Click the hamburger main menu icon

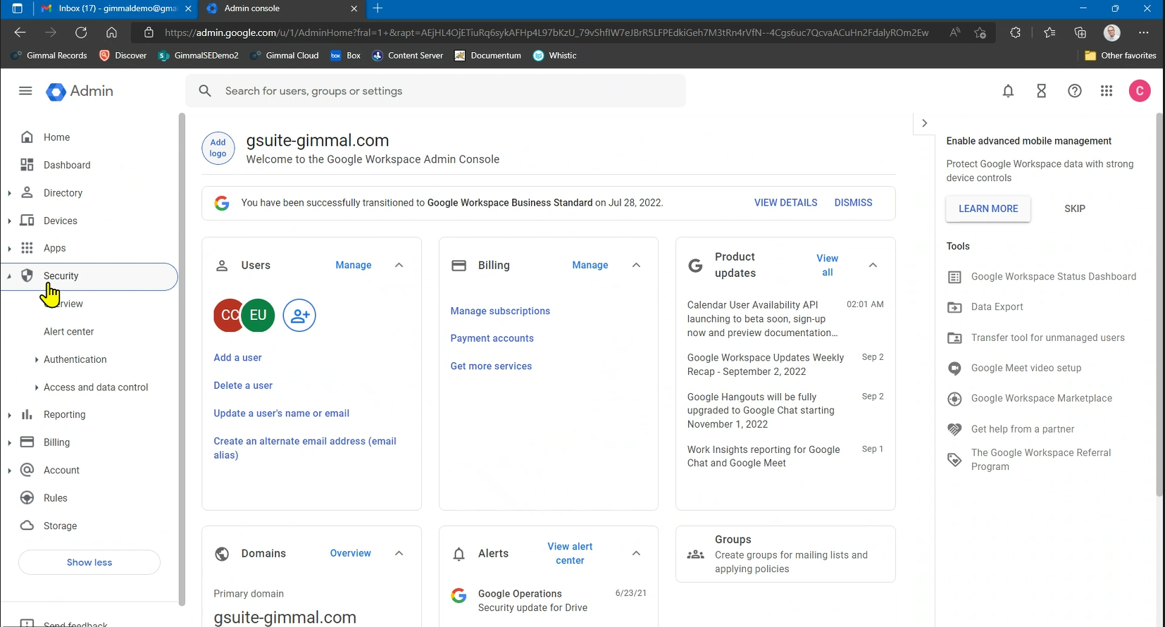pyautogui.click(x=25, y=91)
